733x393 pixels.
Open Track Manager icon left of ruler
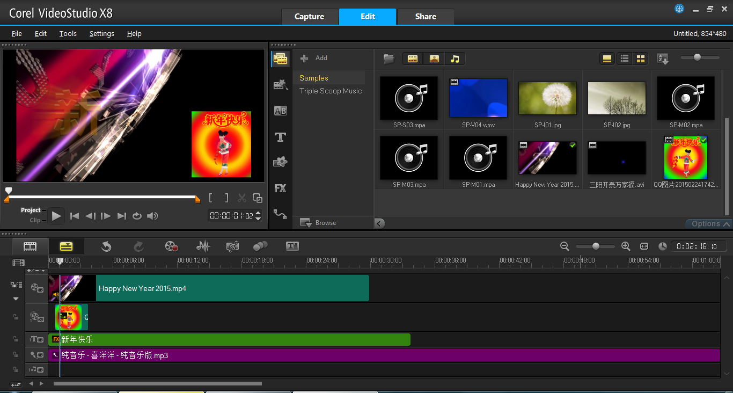(19, 263)
